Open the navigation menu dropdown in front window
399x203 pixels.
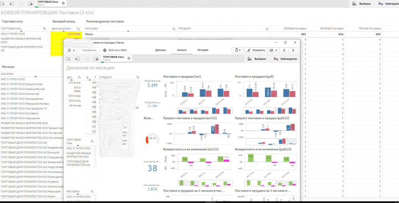click(71, 50)
